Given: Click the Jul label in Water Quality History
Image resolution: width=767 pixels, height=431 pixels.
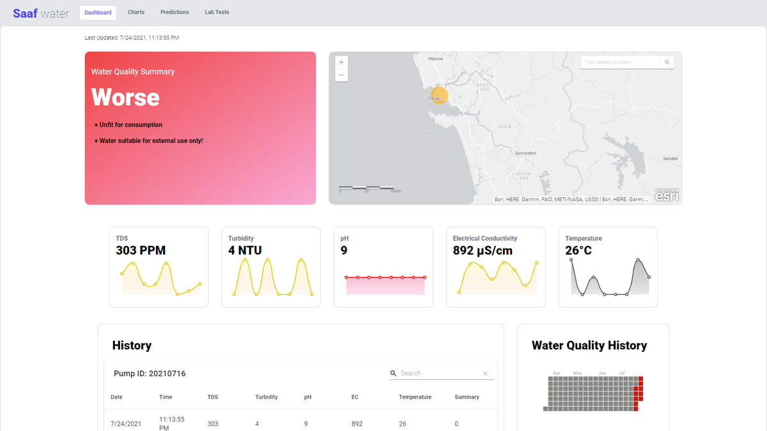Looking at the screenshot, I should tap(621, 373).
